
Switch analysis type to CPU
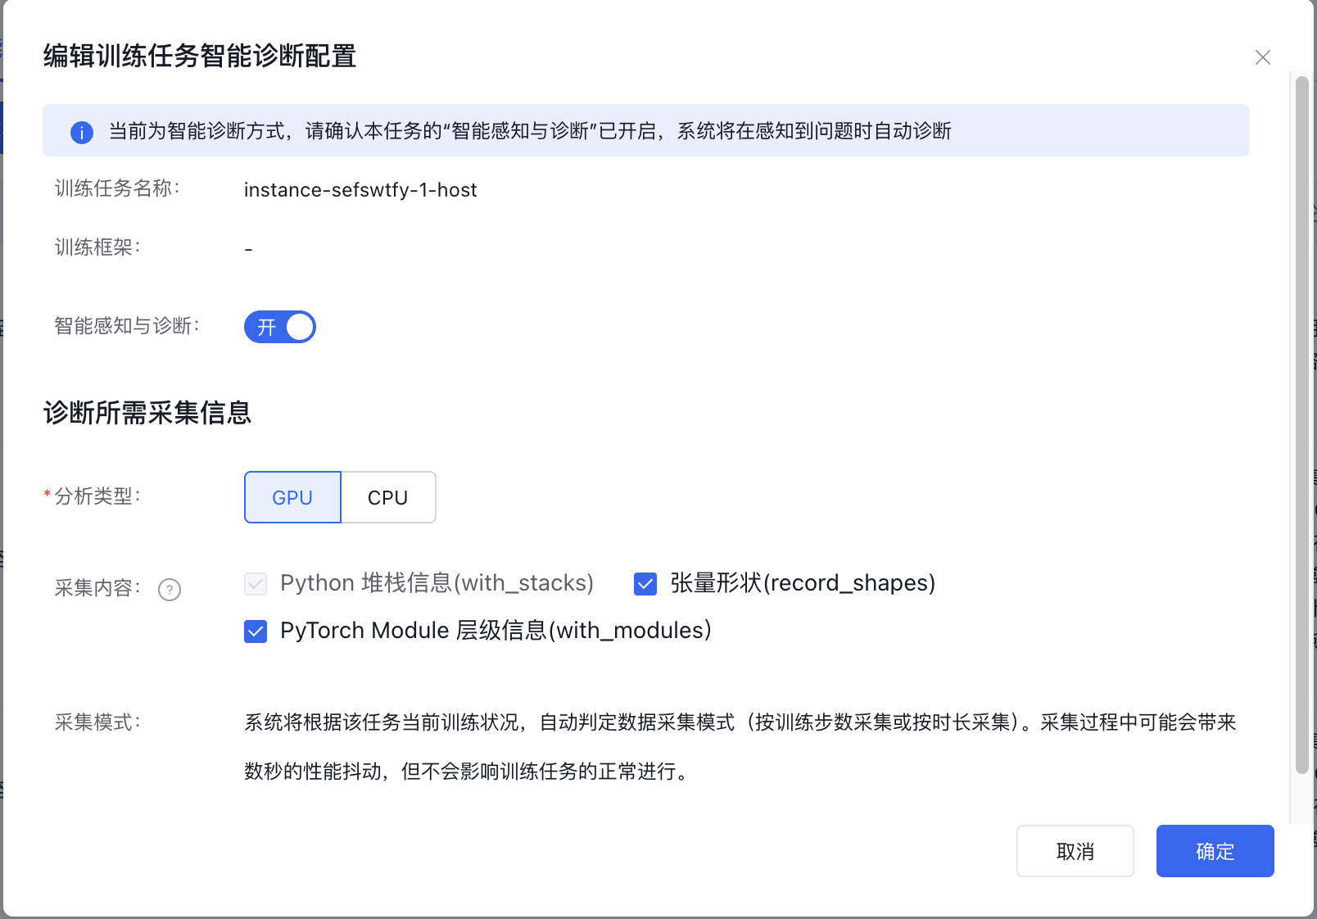[387, 497]
